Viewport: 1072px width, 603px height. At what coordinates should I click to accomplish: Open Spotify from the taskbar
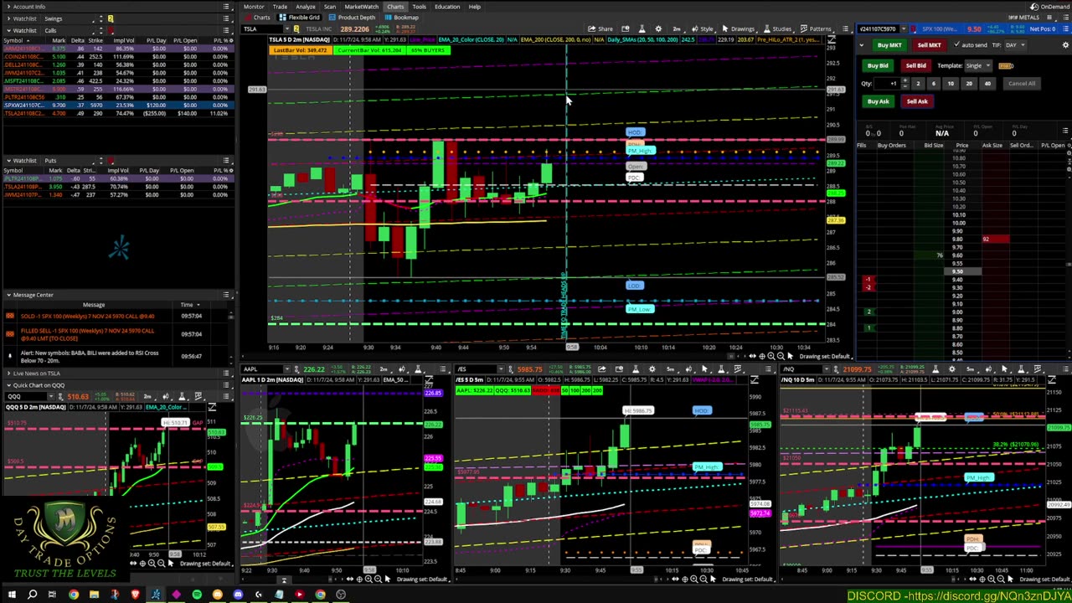(197, 595)
